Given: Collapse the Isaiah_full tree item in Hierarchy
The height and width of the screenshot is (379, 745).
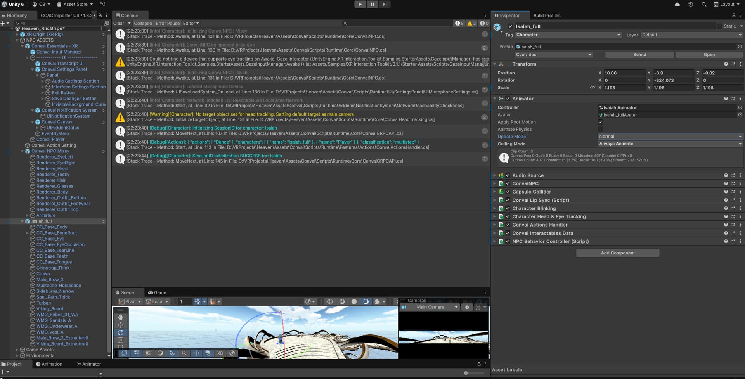Looking at the screenshot, I should pyautogui.click(x=22, y=222).
